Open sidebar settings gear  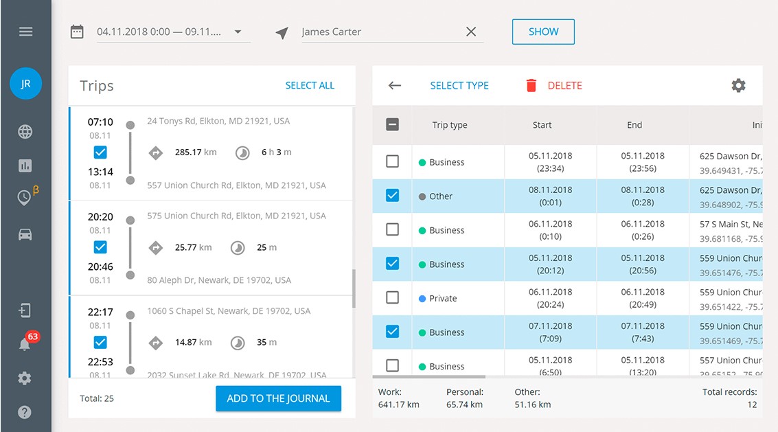(25, 378)
